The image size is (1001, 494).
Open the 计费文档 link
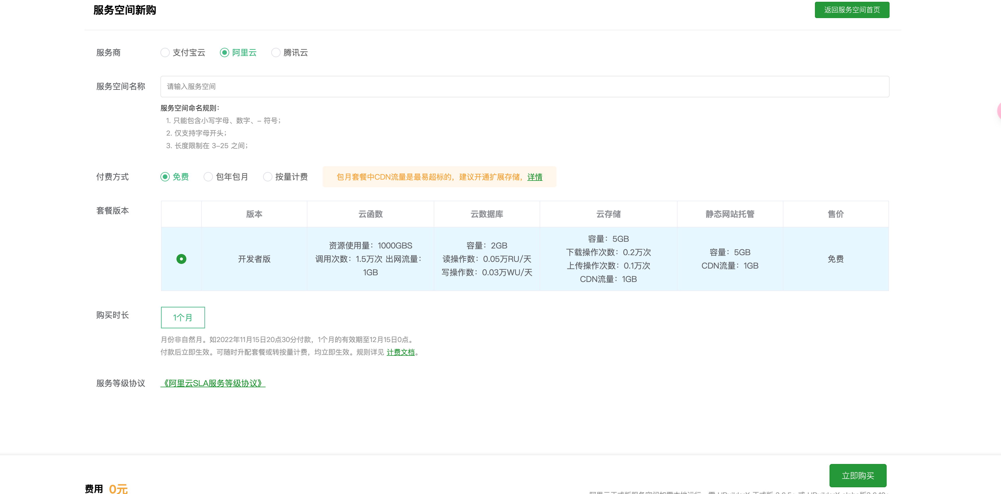pyautogui.click(x=401, y=352)
